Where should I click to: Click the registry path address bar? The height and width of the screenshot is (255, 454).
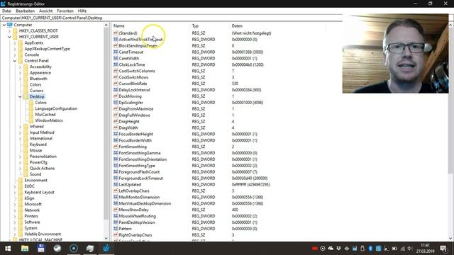(x=172, y=18)
